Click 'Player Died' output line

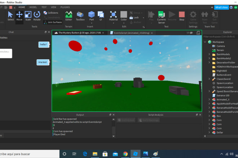click(x=59, y=134)
